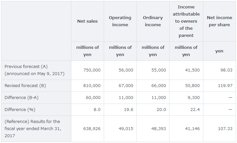Select the 119.97 net income per share
237x143 pixels.
click(226, 86)
